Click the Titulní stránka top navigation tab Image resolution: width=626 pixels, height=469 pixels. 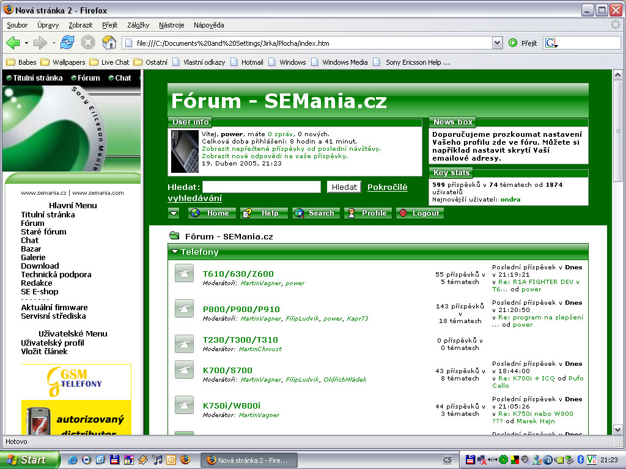click(34, 78)
